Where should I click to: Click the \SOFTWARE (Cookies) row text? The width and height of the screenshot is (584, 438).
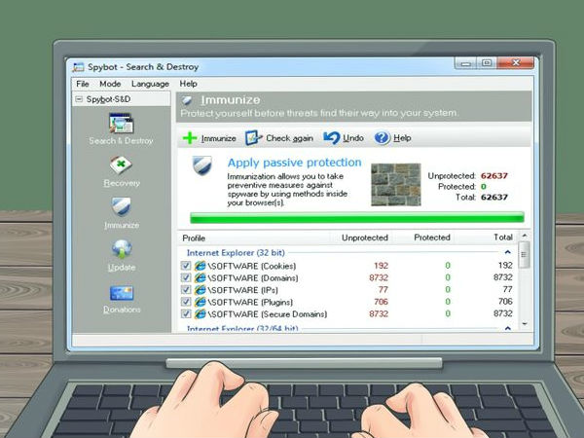pos(252,266)
